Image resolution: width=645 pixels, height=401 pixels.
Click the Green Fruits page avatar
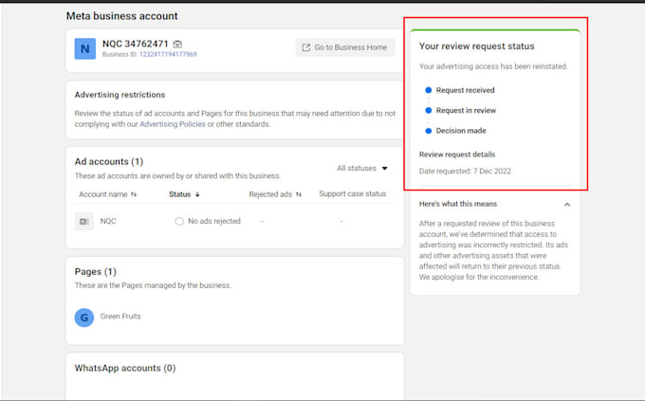pyautogui.click(x=84, y=317)
